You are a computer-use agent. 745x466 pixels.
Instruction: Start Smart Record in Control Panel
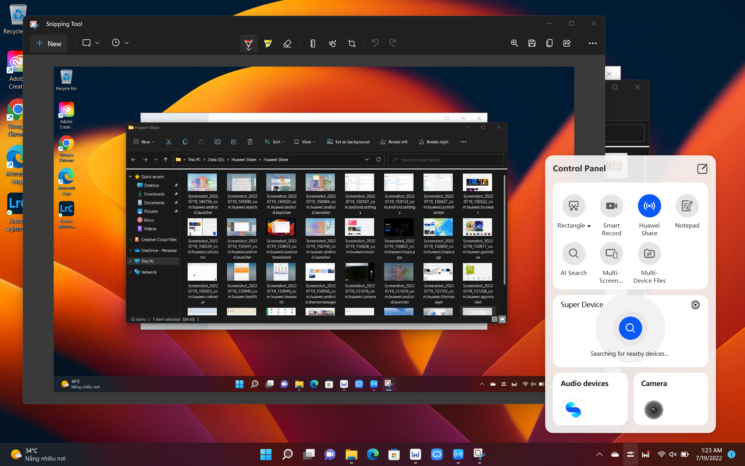(612, 206)
